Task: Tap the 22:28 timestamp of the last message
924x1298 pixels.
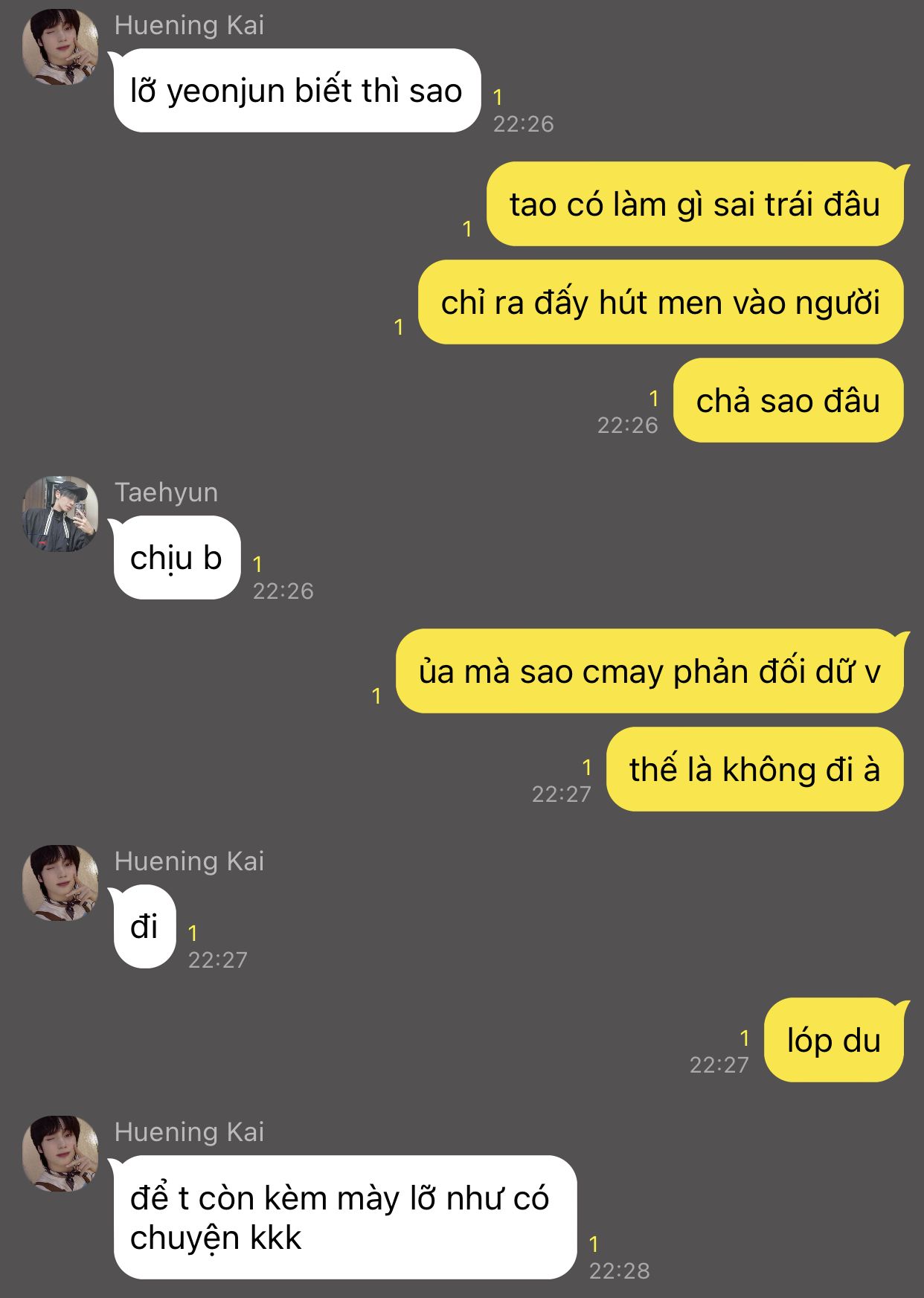Action: pos(620,1270)
